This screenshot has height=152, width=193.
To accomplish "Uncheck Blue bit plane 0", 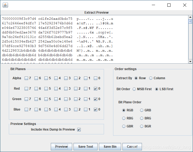I will click(95, 109).
